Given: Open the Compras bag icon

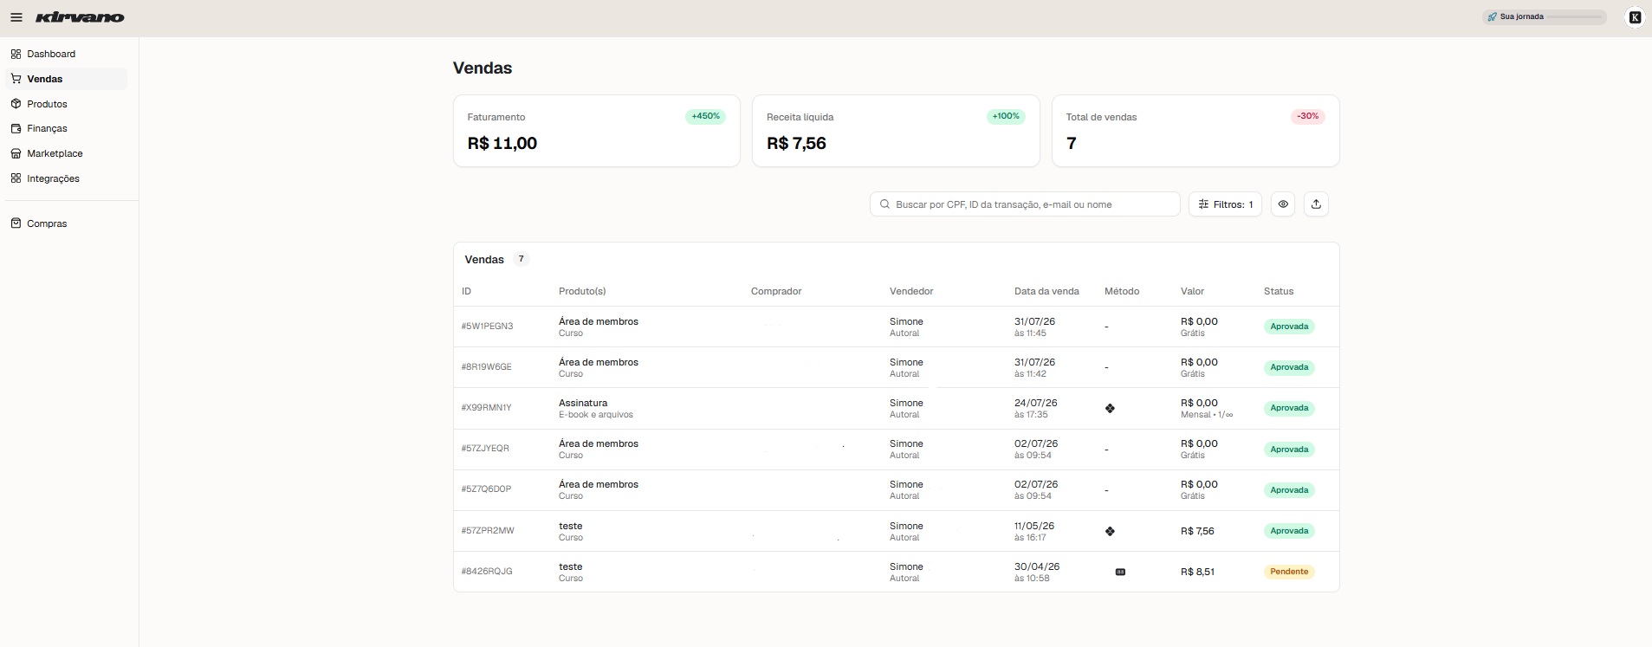Looking at the screenshot, I should [16, 223].
